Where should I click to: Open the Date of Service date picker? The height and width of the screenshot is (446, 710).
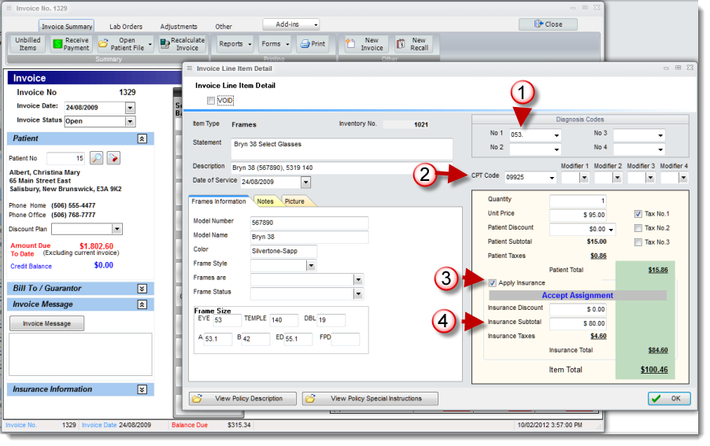[306, 182]
